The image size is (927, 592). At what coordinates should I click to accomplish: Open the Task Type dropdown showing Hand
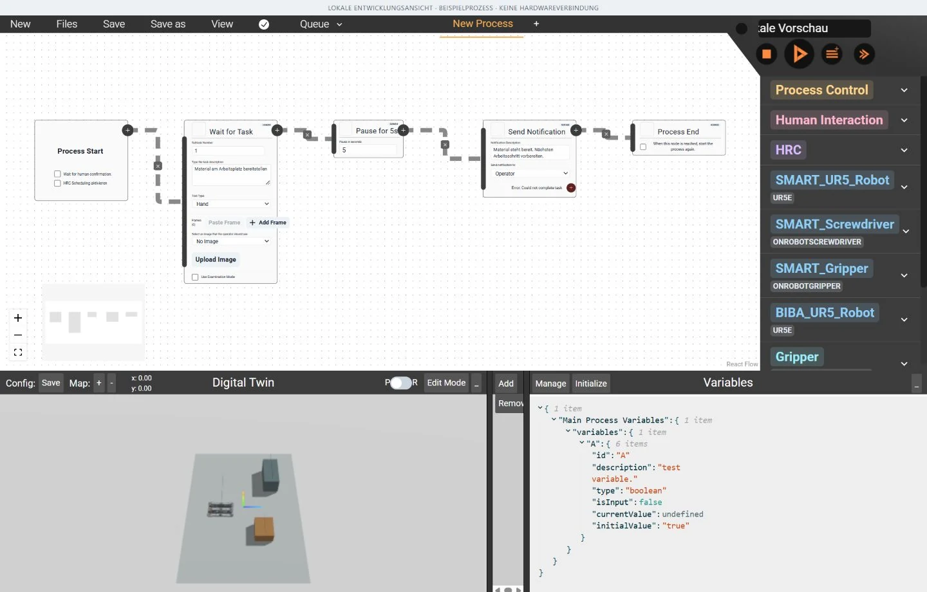232,204
